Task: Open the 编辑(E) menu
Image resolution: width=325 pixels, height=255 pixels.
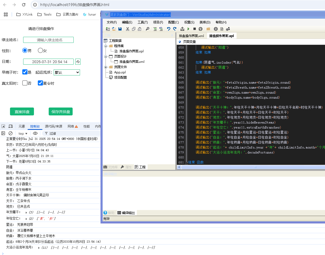Action: click(127, 22)
